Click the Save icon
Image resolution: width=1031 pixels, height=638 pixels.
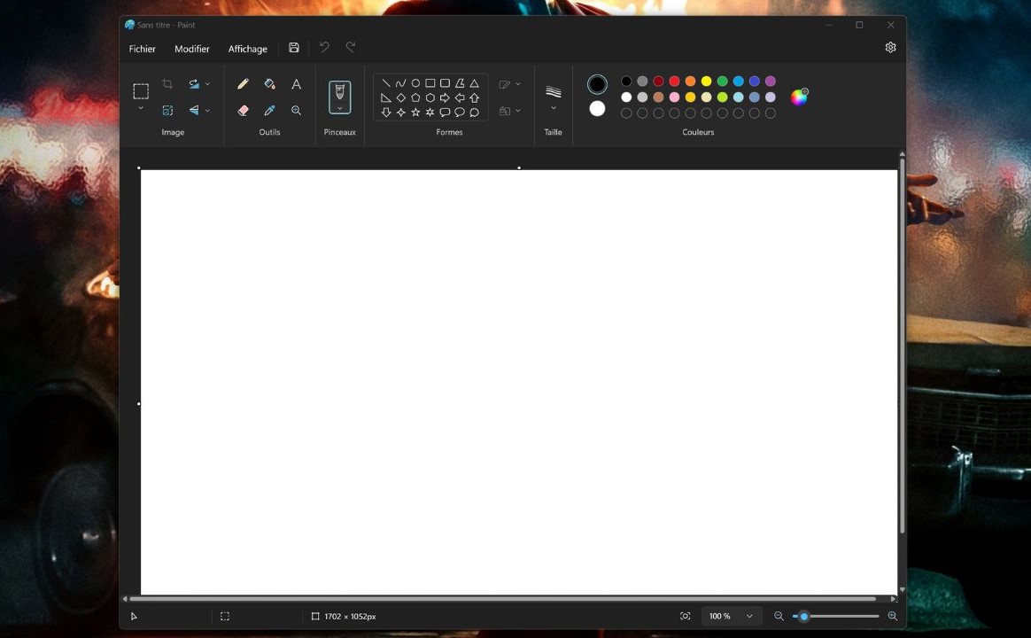pos(294,48)
